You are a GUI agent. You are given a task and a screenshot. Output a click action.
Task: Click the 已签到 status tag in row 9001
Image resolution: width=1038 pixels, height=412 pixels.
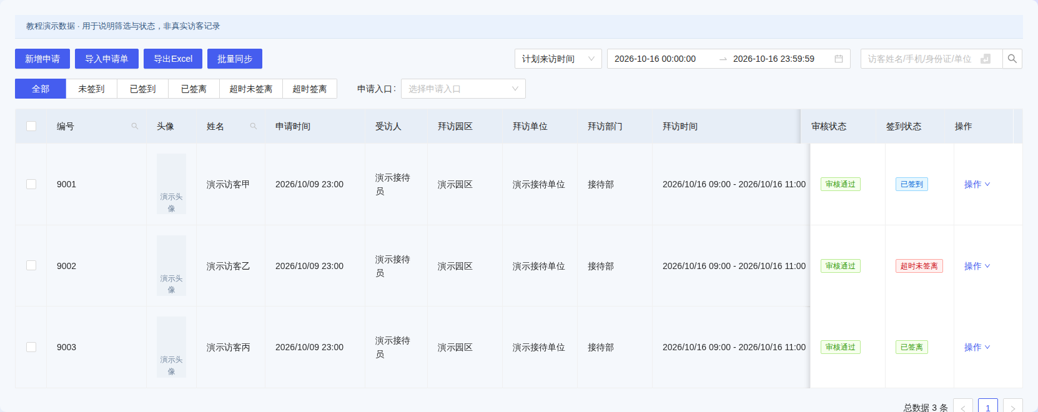[912, 184]
